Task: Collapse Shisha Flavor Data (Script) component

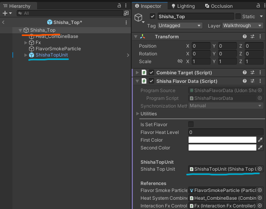Action: click(x=137, y=81)
